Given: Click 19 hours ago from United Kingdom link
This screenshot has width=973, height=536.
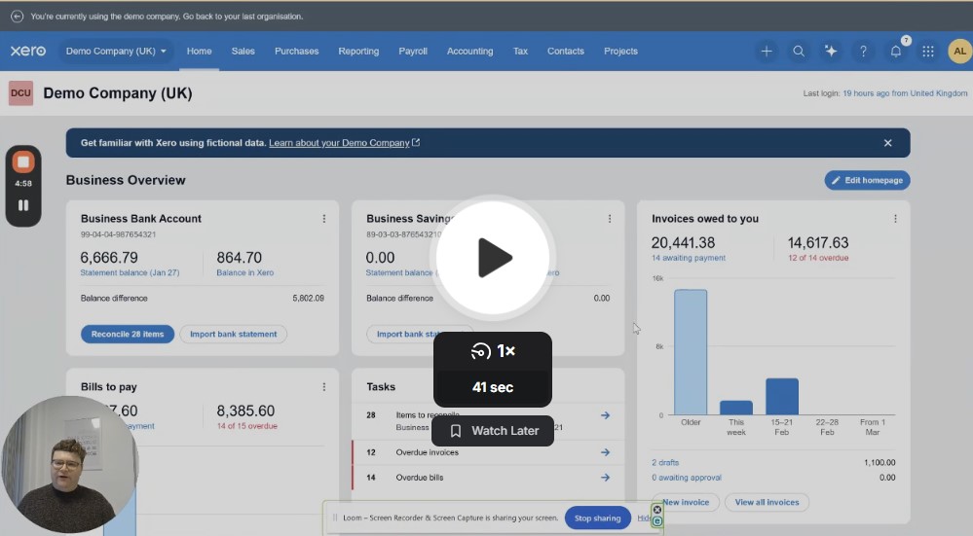Looking at the screenshot, I should click(x=905, y=93).
